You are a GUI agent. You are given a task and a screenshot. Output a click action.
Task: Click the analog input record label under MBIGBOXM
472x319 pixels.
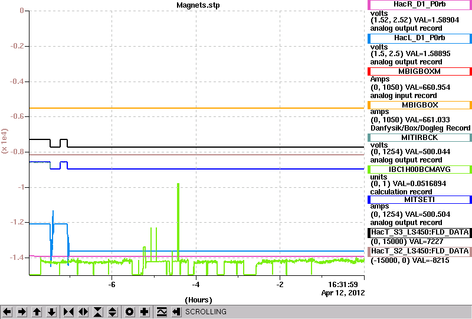point(404,96)
